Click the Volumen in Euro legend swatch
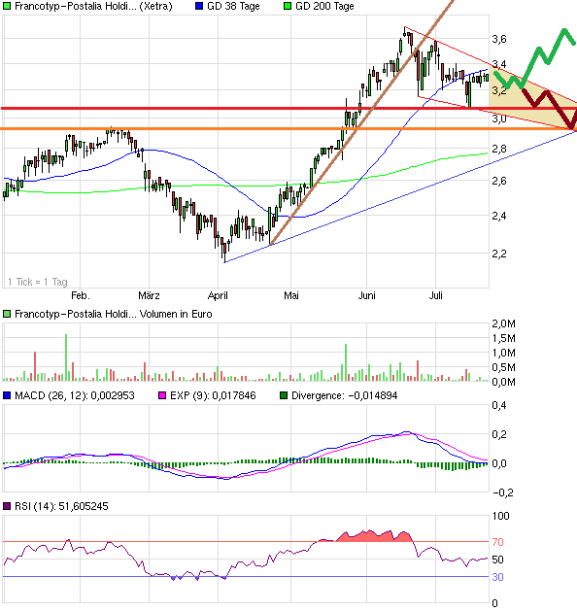 [x=7, y=314]
